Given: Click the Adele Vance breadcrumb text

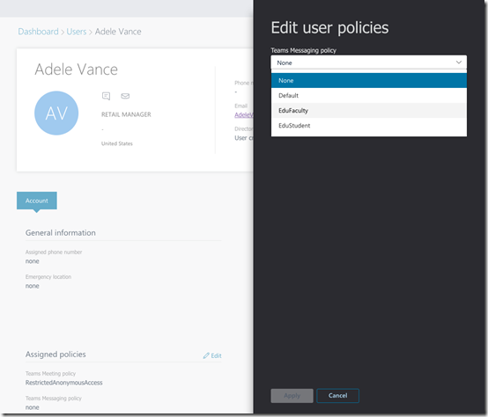Looking at the screenshot, I should coord(118,32).
